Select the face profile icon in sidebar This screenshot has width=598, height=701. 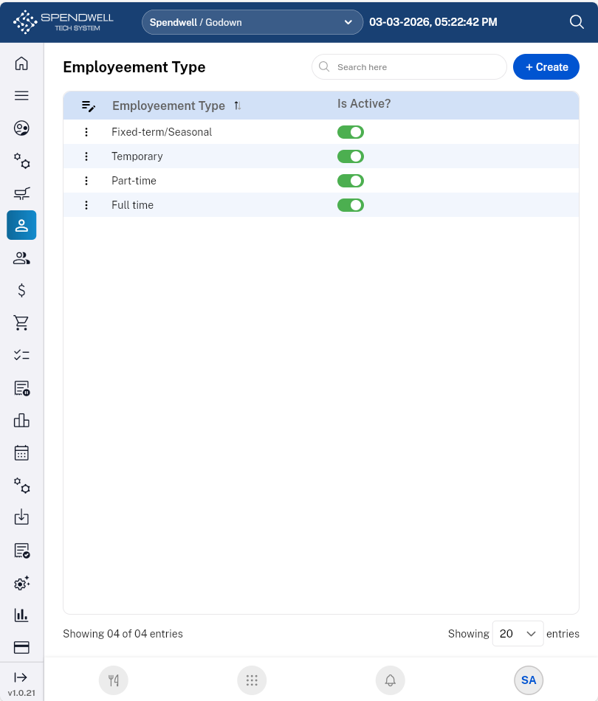[21, 128]
